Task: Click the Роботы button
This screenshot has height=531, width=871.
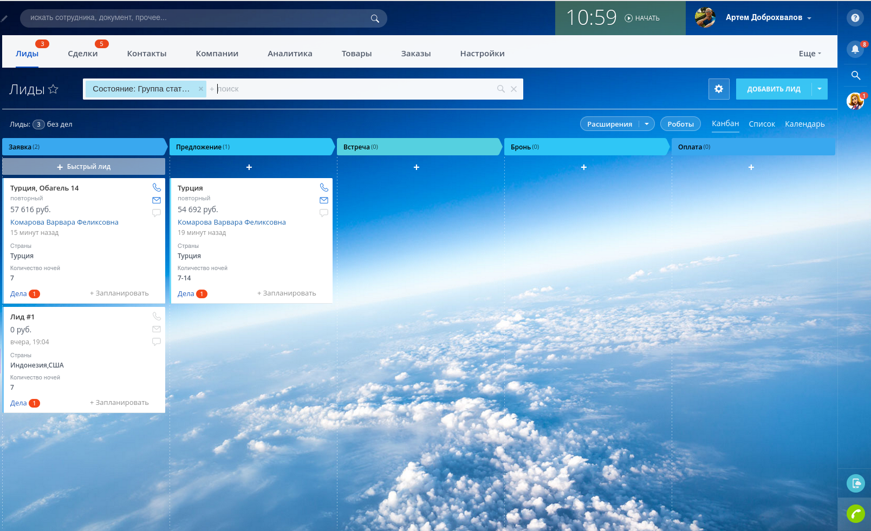Action: coord(680,124)
